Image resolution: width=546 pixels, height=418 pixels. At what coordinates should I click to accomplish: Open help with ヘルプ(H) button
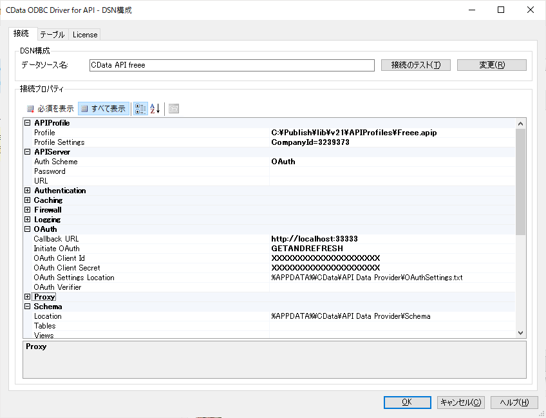click(x=514, y=403)
